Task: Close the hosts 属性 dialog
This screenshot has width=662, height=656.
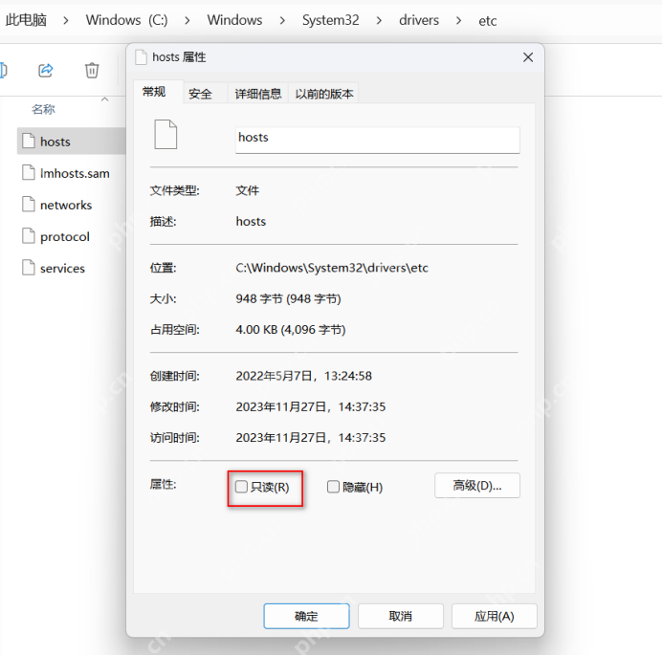Action: (528, 57)
